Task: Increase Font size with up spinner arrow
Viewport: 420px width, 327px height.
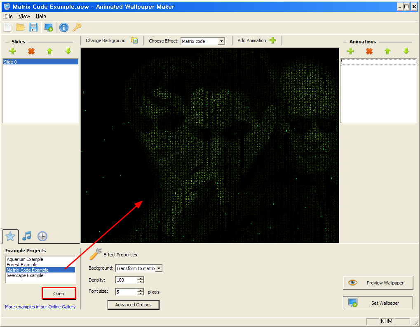Action: [141, 290]
